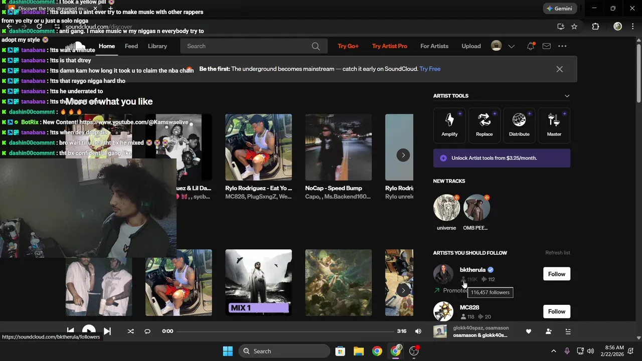Click the Try Free link in banner
642x361 pixels.
click(430, 69)
